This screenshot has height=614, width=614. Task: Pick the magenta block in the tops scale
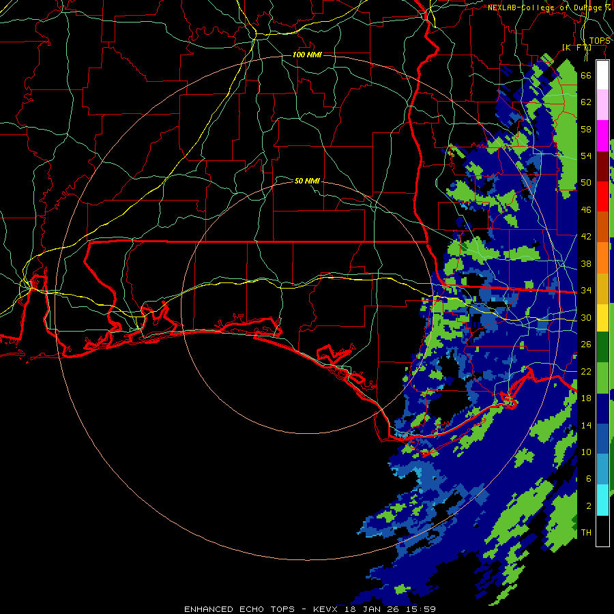point(602,136)
